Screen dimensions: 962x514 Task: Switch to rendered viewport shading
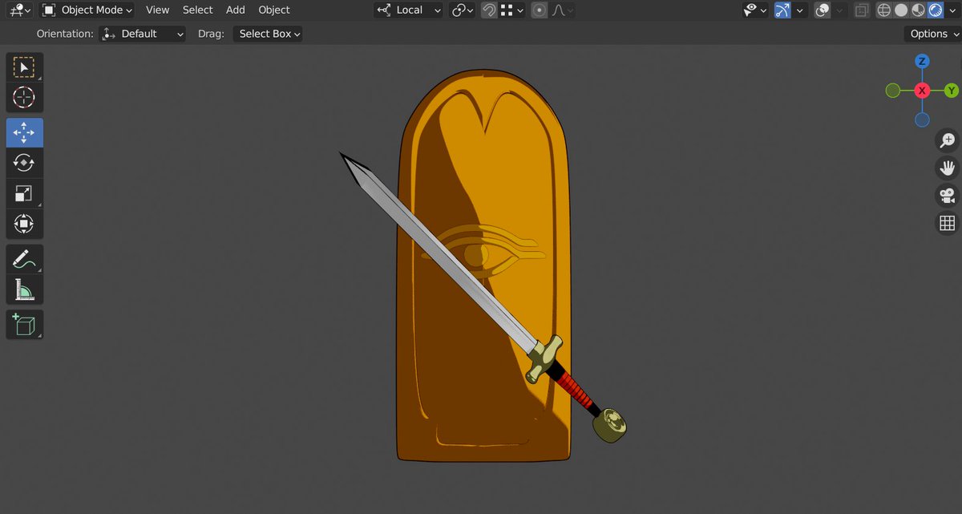click(x=935, y=10)
